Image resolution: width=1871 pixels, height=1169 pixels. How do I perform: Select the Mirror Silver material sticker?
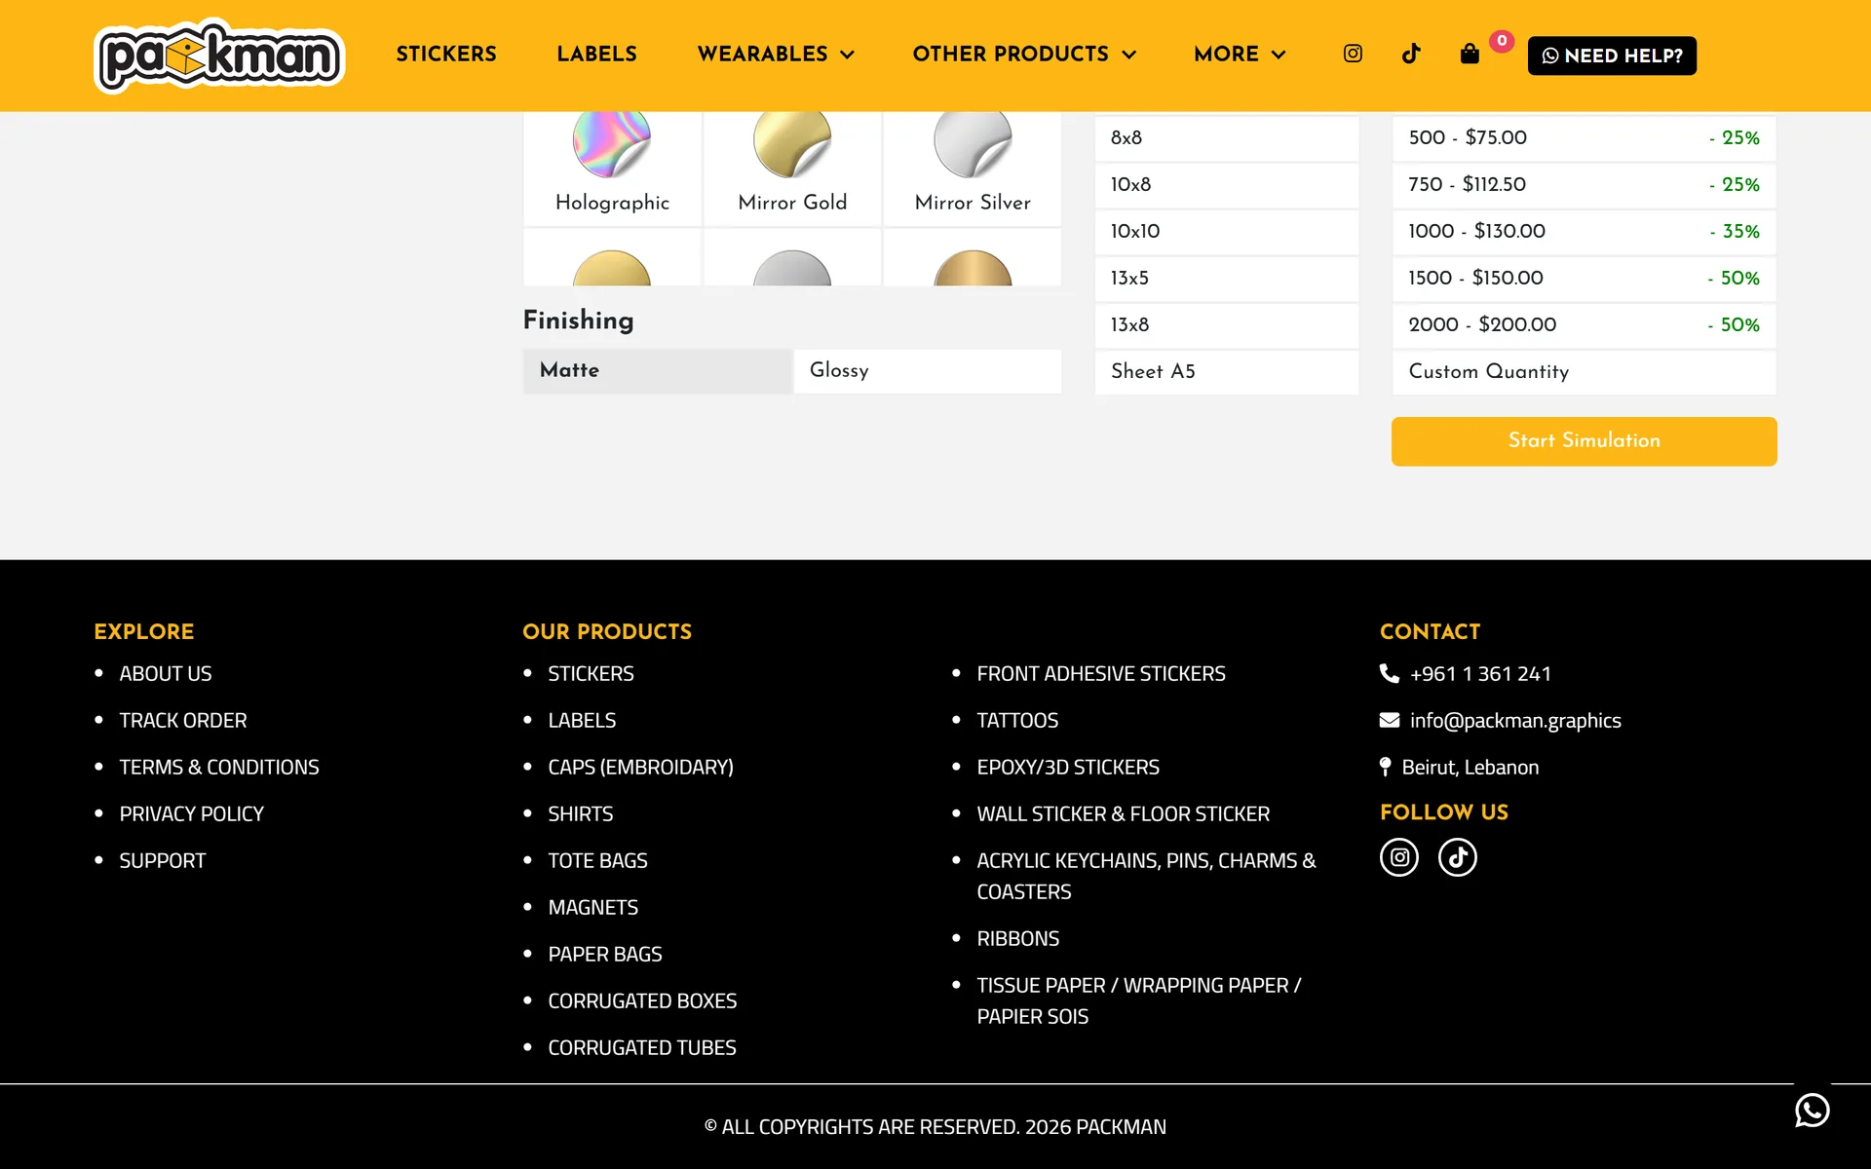[x=973, y=168]
